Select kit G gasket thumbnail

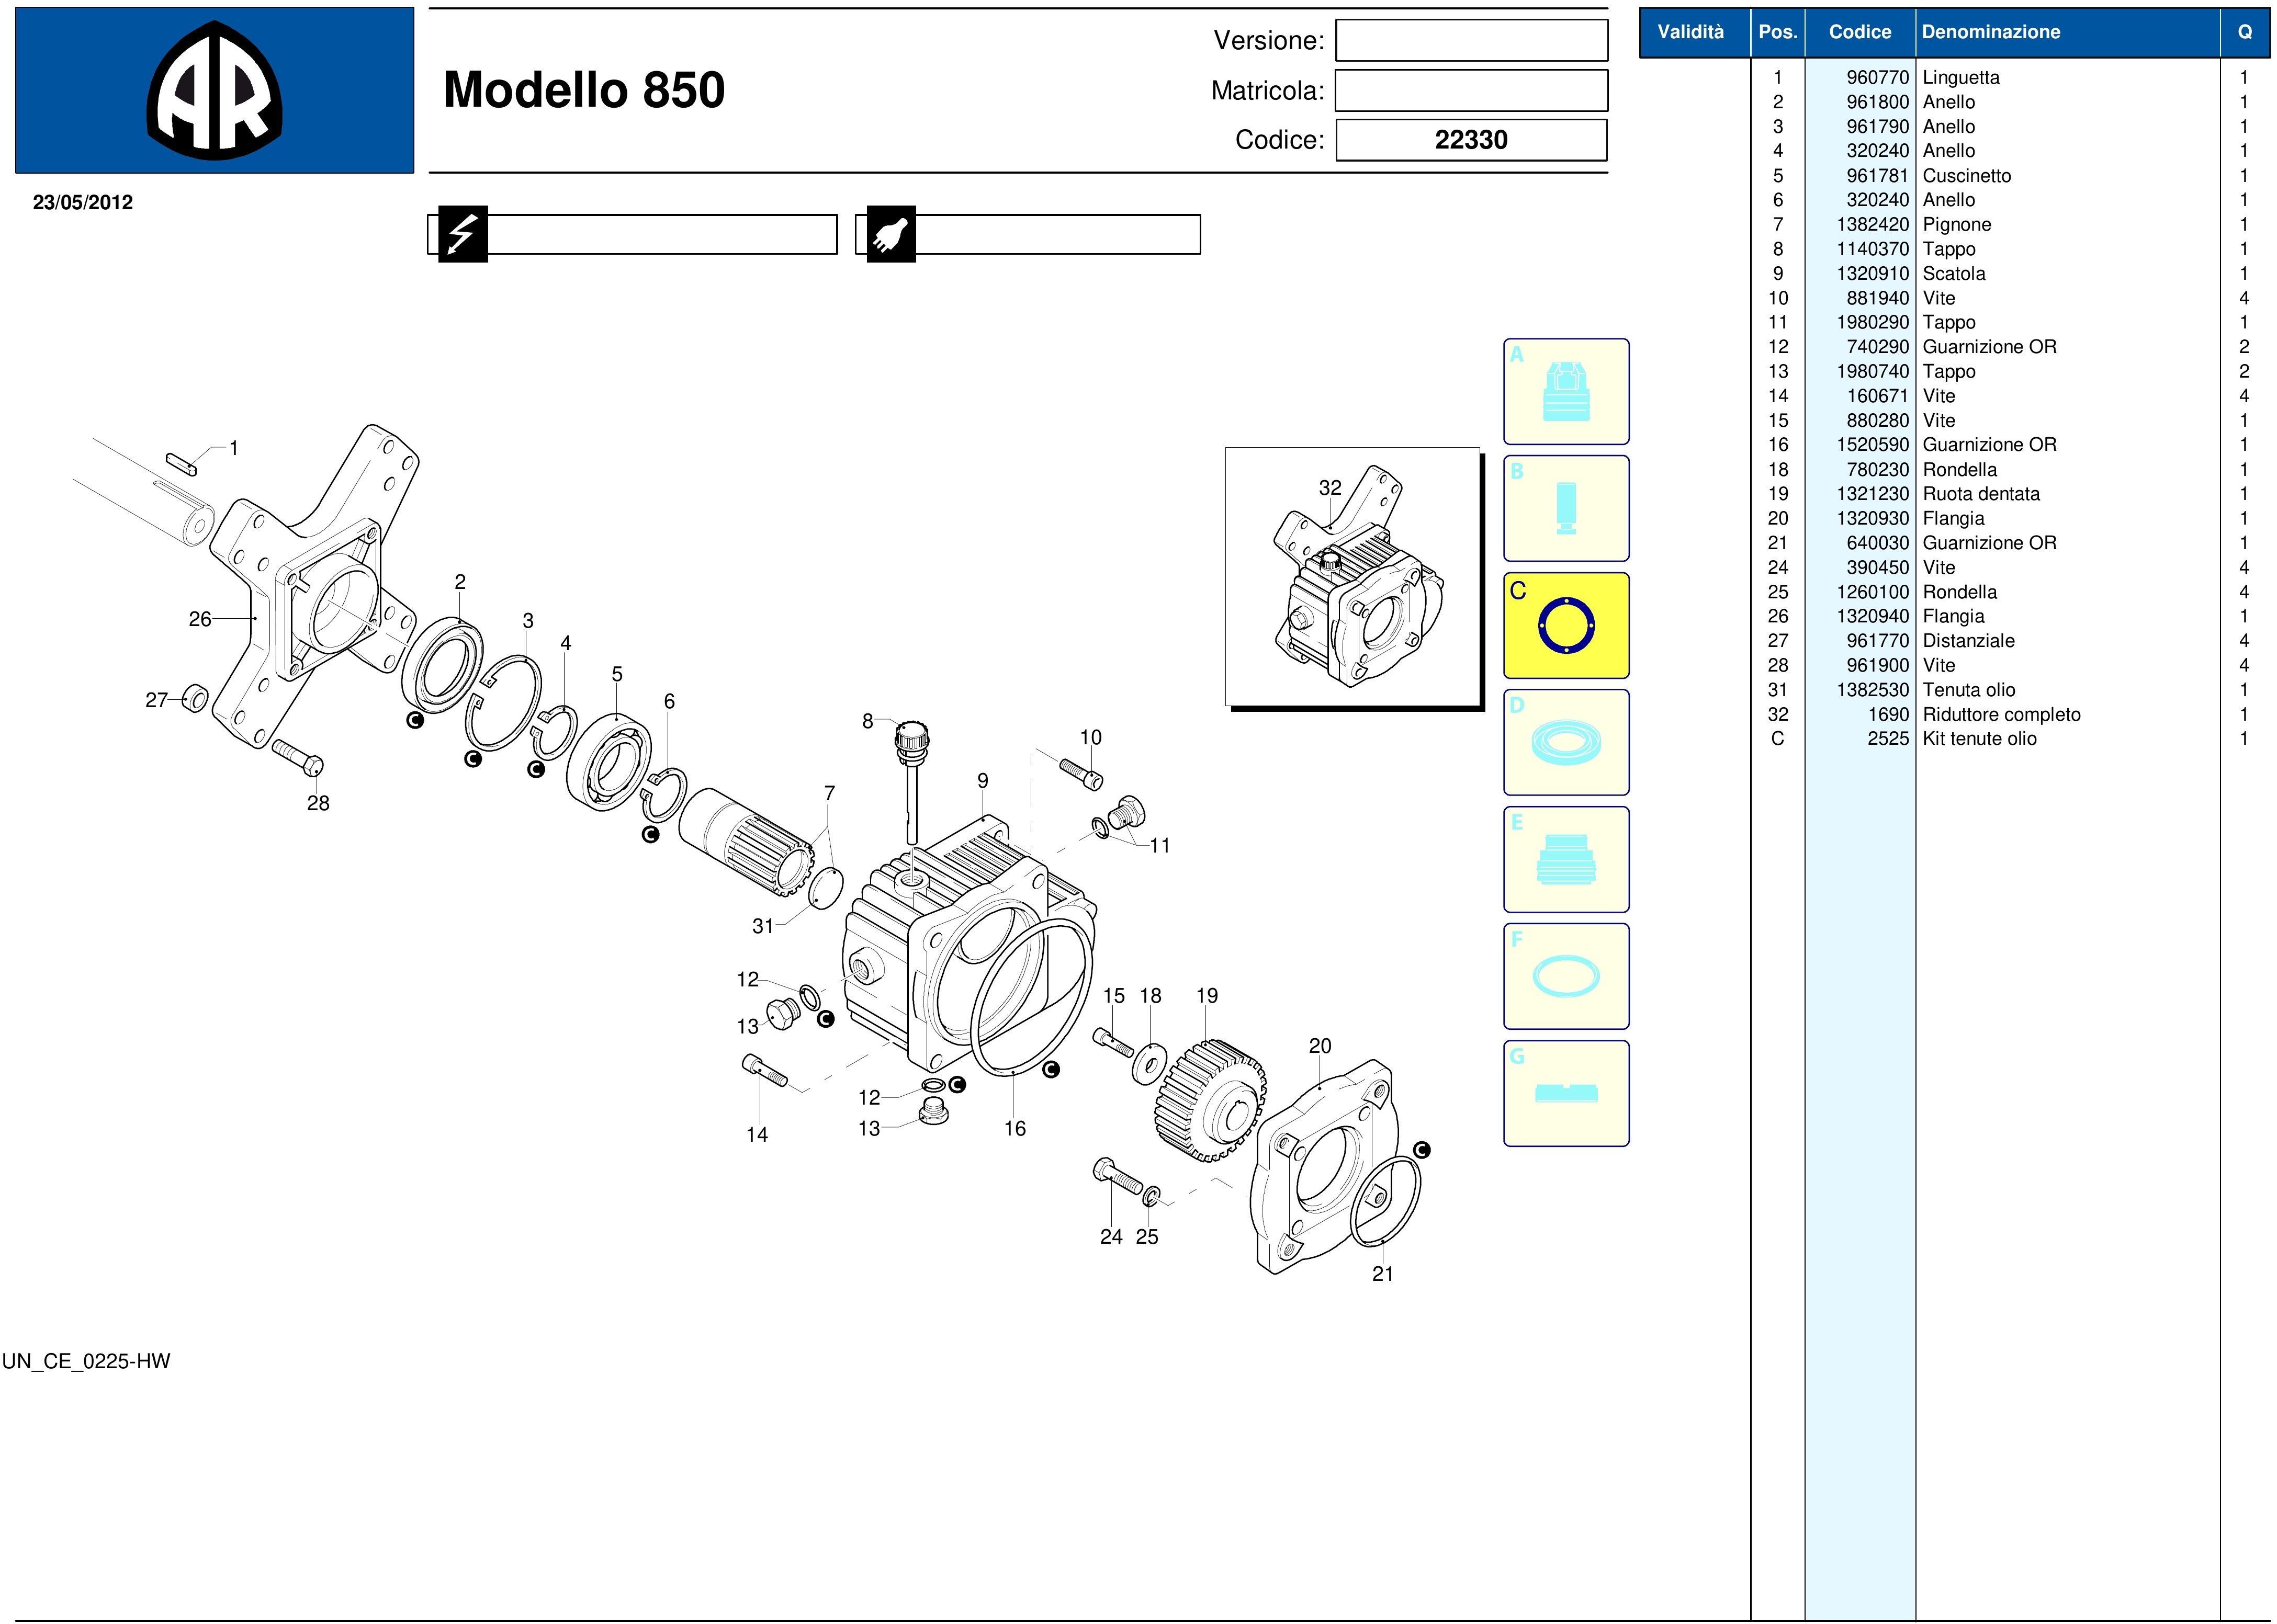1565,1094
